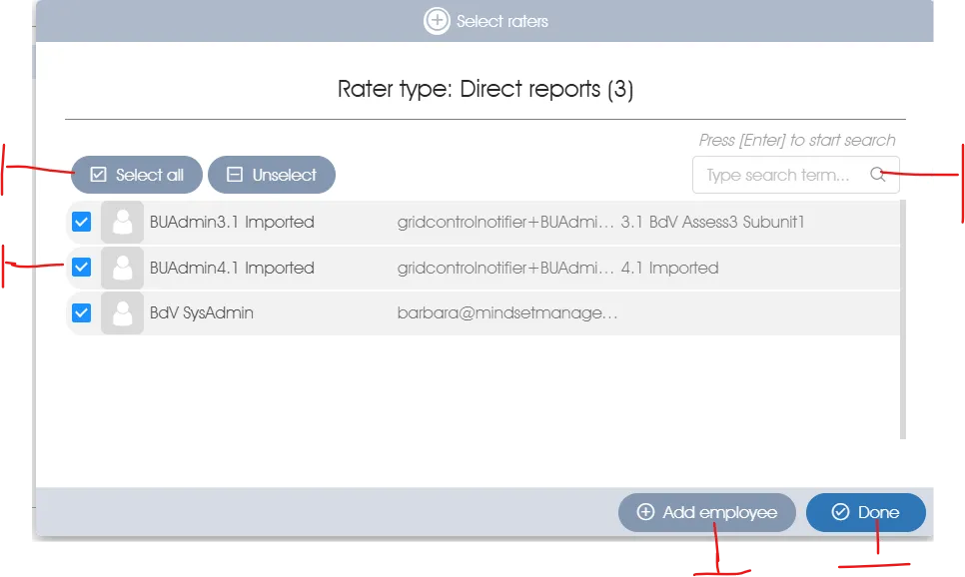Image resolution: width=965 pixels, height=577 pixels.
Task: Toggle the BUAdmin4.1 Imported checkbox
Action: [82, 268]
